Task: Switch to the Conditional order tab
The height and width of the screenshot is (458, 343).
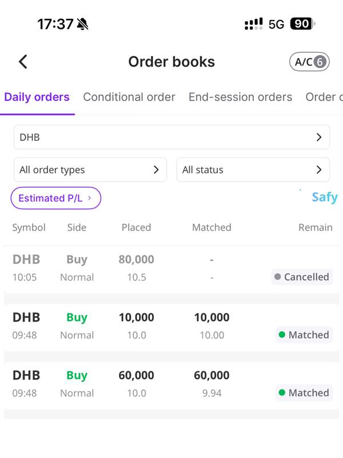Action: pos(129,97)
